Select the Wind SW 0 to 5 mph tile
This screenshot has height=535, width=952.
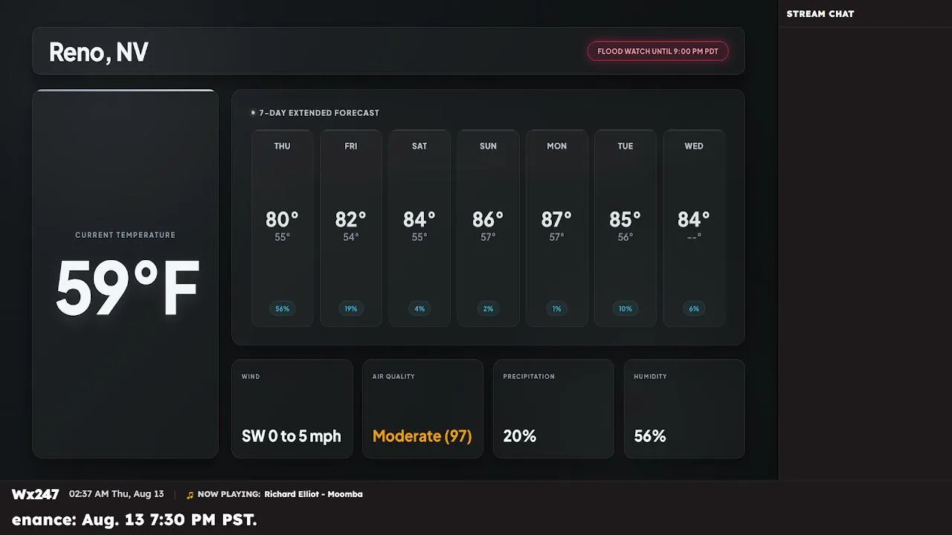292,409
